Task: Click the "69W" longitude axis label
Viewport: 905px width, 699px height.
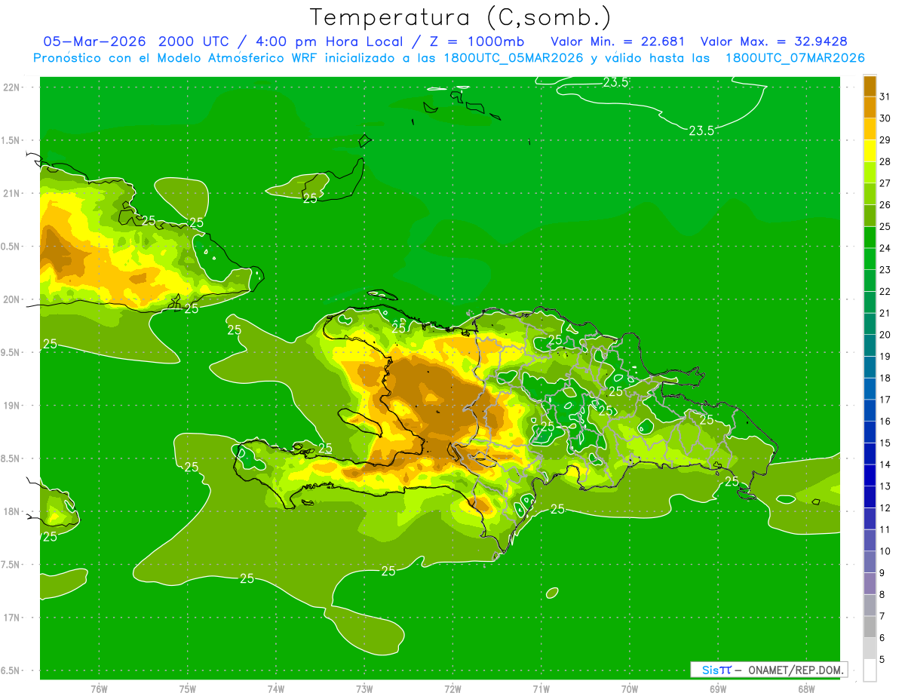Action: point(718,688)
